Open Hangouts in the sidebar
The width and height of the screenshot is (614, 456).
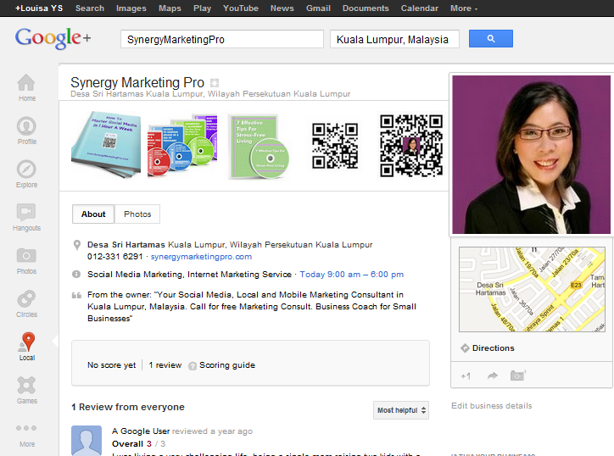pyautogui.click(x=26, y=217)
